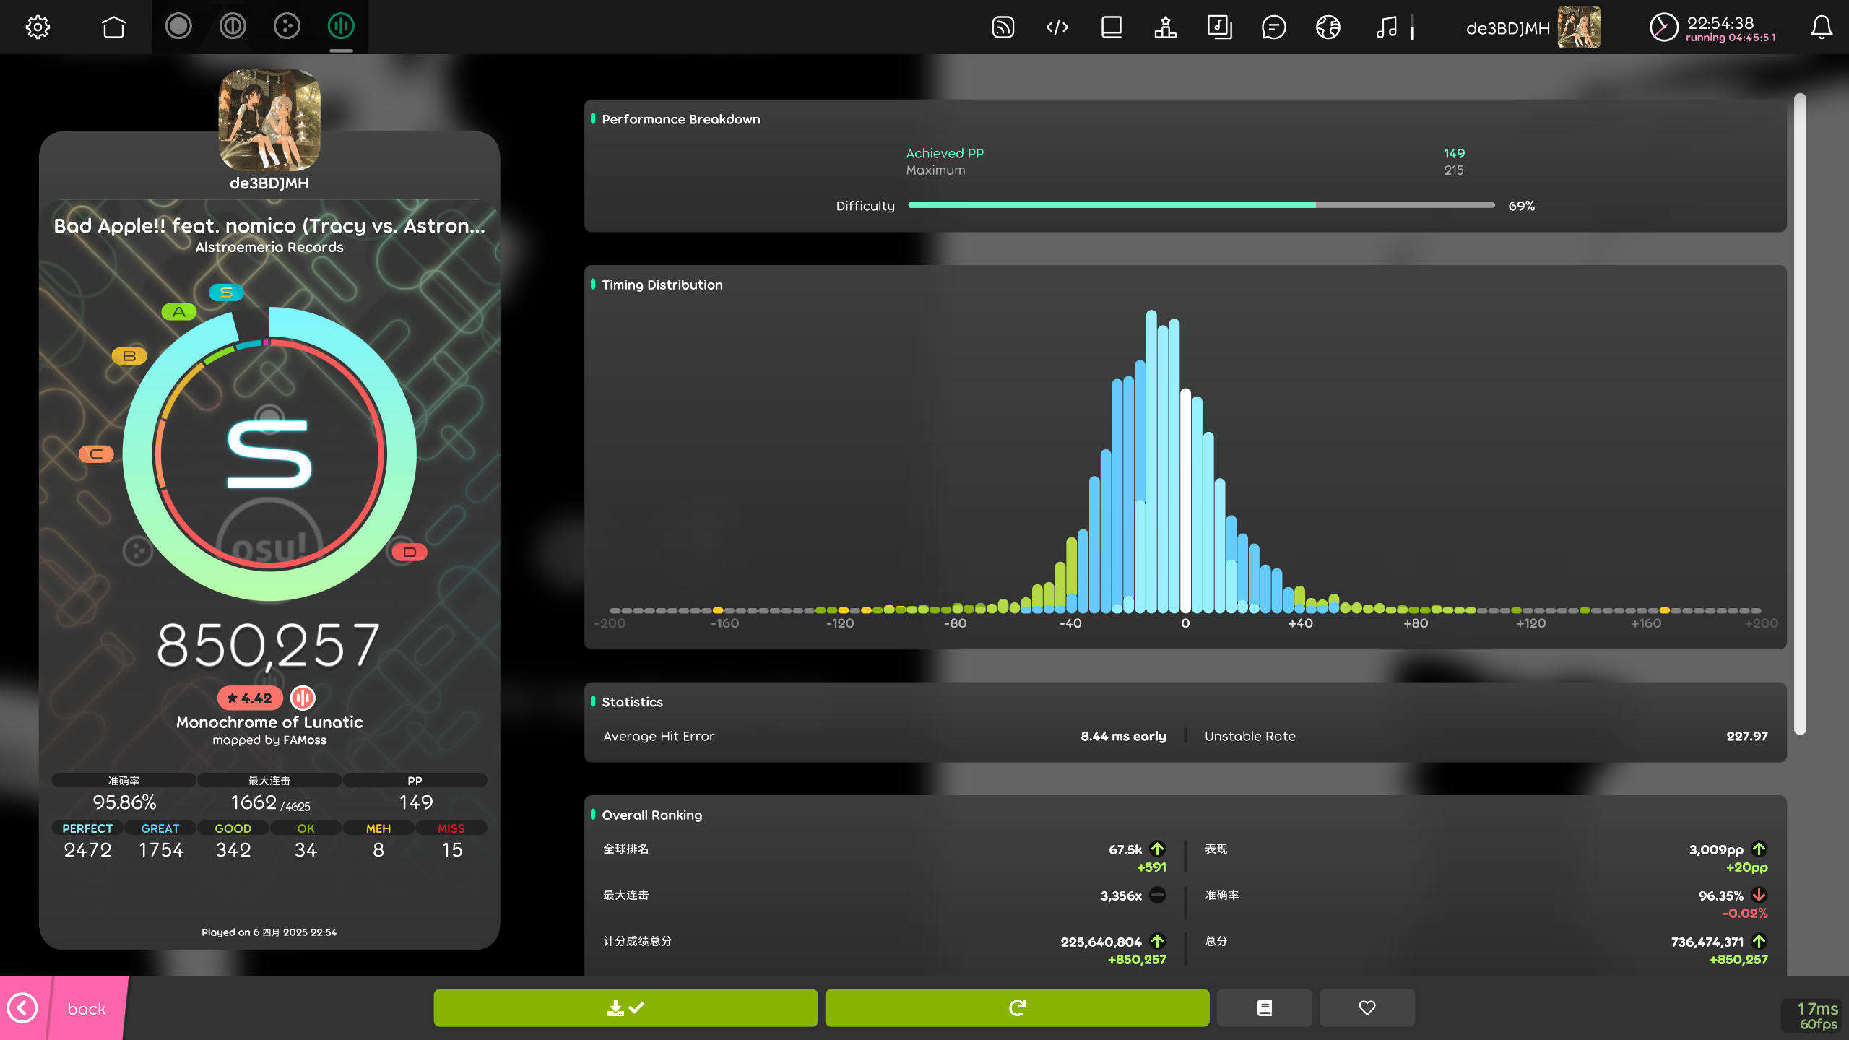Open the beatmap listing icon
The height and width of the screenshot is (1040, 1849).
tap(1219, 27)
